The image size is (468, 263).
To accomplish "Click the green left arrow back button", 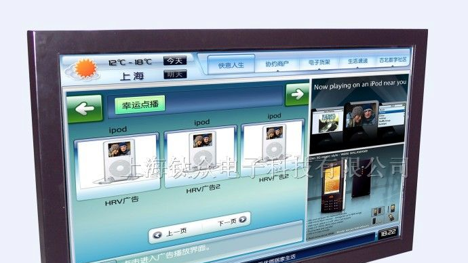I will [85, 109].
